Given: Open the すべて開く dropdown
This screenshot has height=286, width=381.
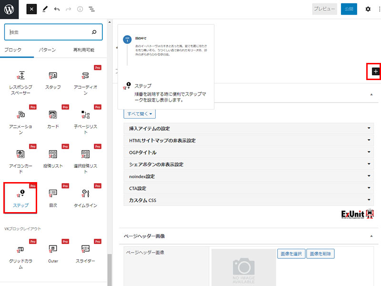Looking at the screenshot, I should coord(140,114).
